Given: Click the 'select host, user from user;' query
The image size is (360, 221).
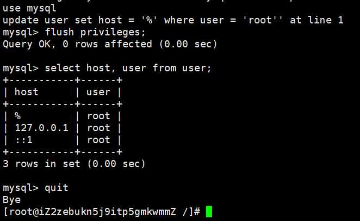Looking at the screenshot, I should (x=128, y=68).
